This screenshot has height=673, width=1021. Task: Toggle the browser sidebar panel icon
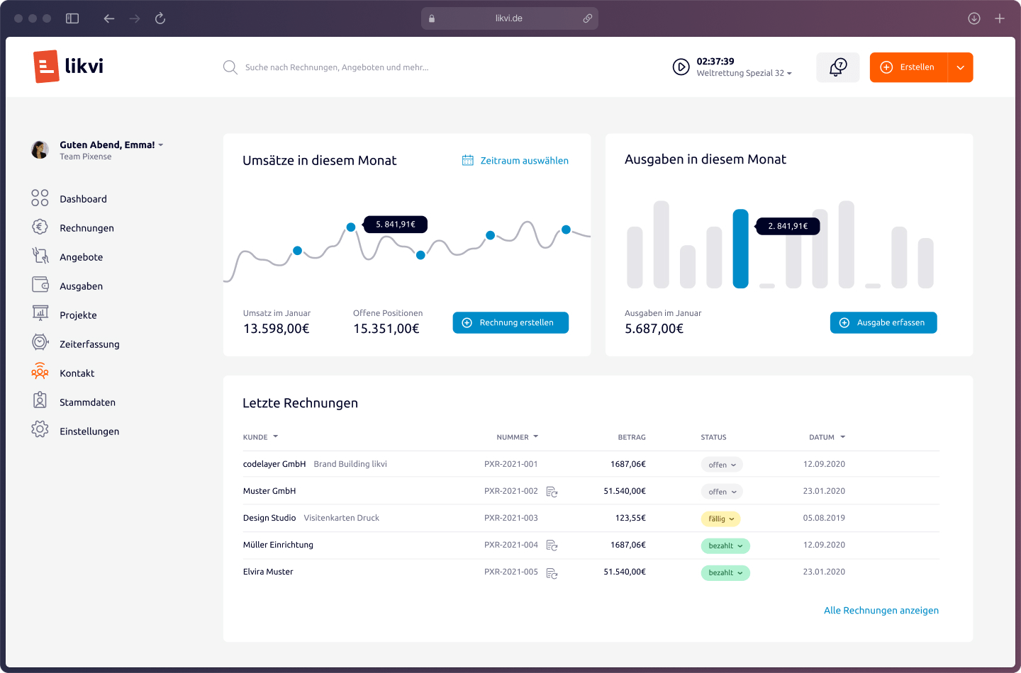click(x=72, y=18)
